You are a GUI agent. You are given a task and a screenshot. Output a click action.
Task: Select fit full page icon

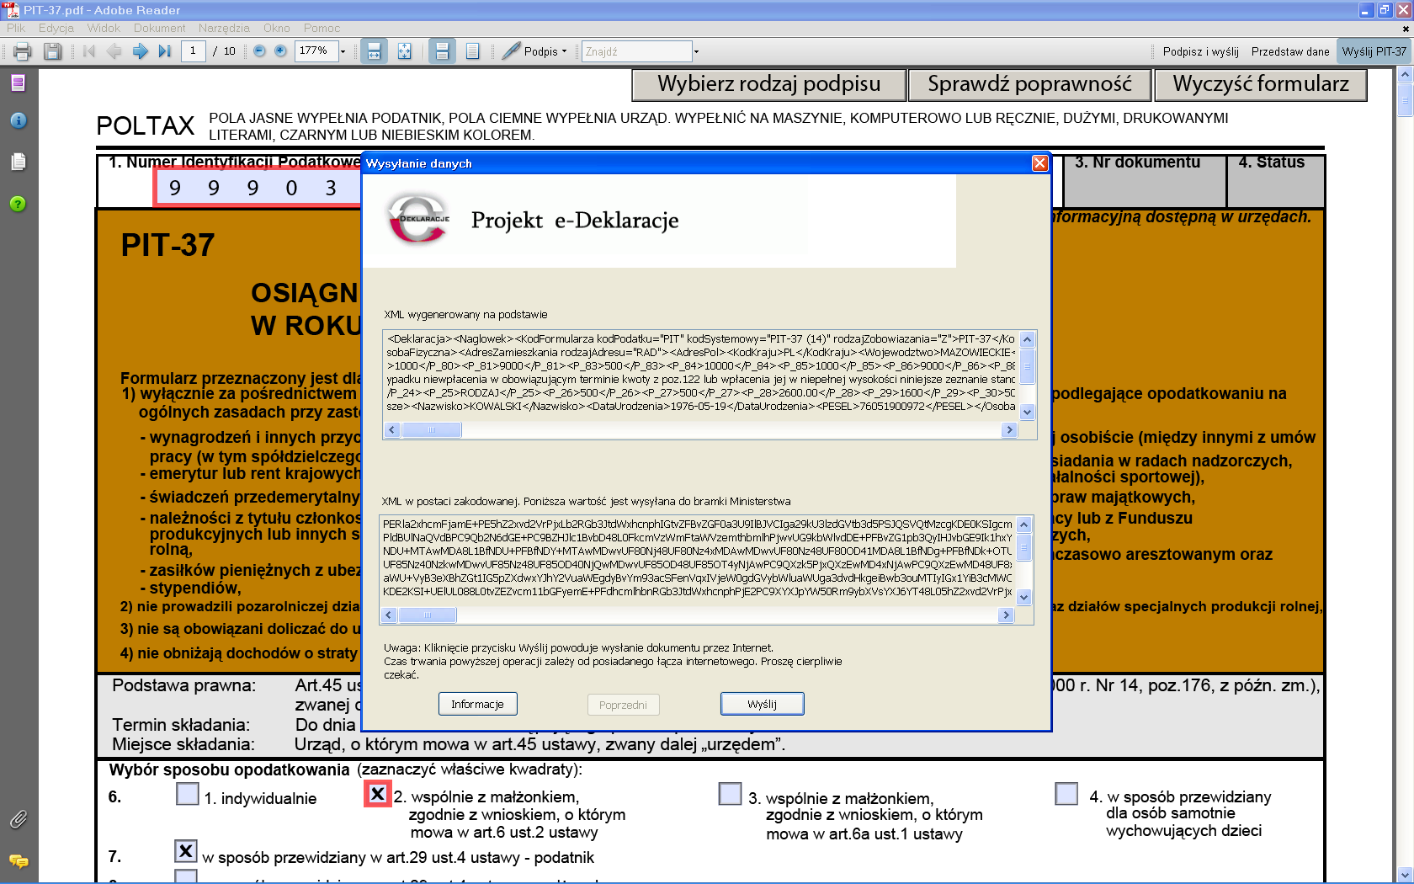405,51
